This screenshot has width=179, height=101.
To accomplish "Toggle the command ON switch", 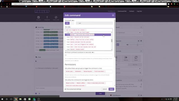I will click(x=67, y=23).
